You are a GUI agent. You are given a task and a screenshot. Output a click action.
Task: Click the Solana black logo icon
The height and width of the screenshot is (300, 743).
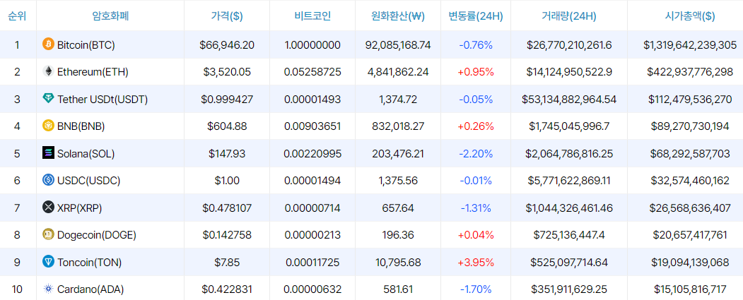click(x=48, y=153)
